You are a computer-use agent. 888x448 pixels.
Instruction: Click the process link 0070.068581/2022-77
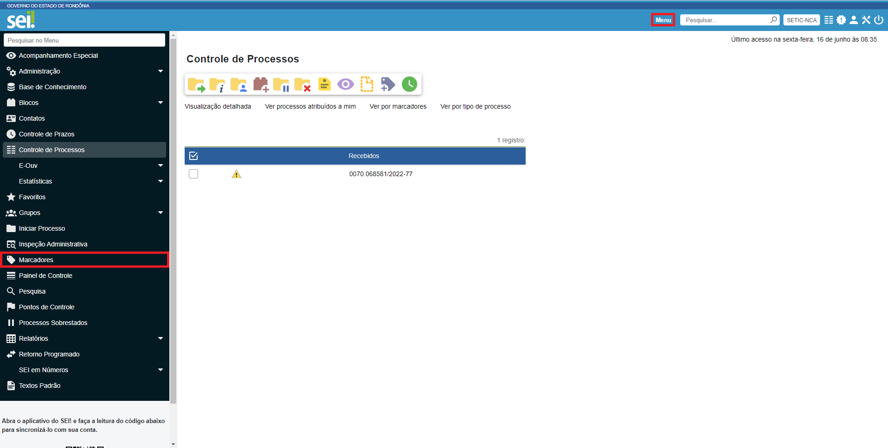[381, 174]
